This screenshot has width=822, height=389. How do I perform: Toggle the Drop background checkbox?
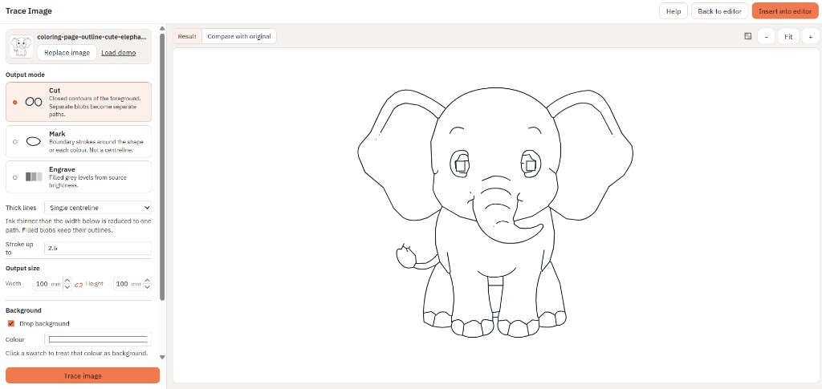(11, 323)
